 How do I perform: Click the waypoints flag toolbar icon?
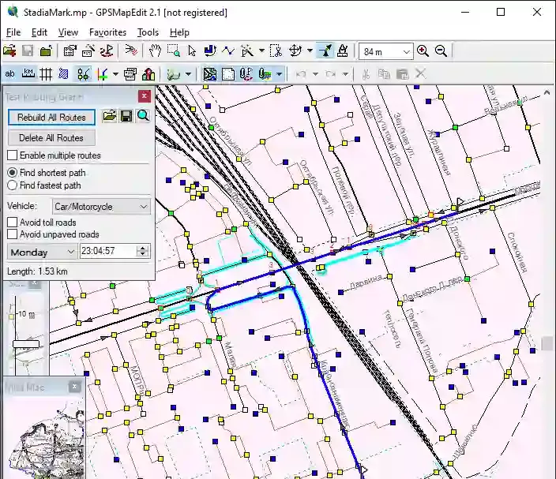(x=107, y=51)
